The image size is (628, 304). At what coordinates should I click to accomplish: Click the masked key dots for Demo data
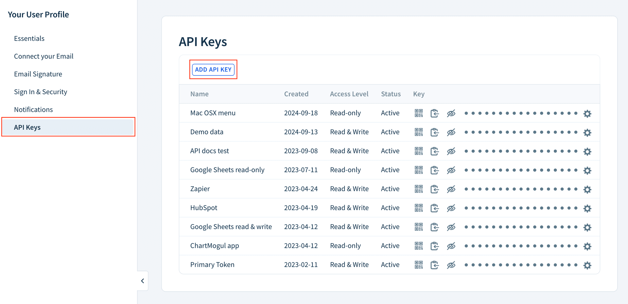pyautogui.click(x=520, y=132)
